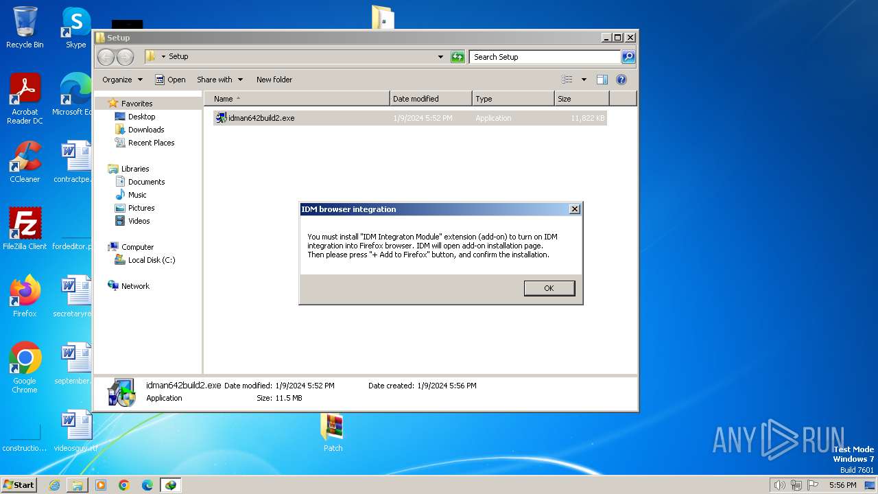878x494 pixels.
Task: Launch Edge from the taskbar
Action: pyautogui.click(x=147, y=485)
